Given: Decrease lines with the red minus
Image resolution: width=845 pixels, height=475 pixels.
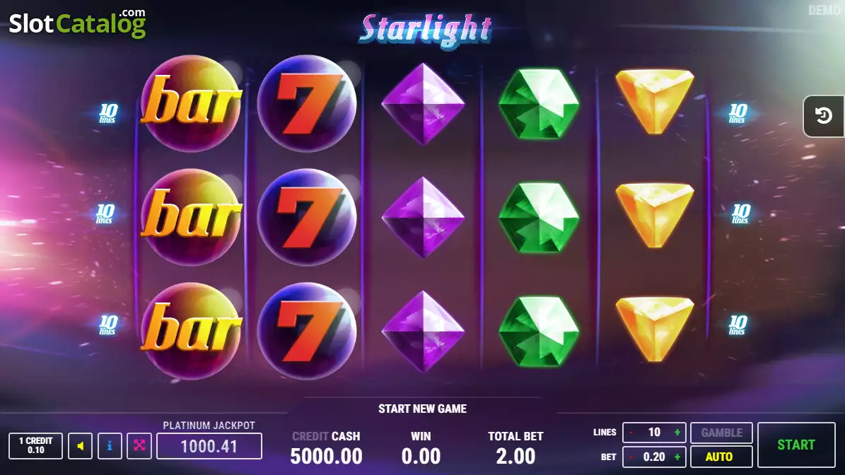Looking at the screenshot, I should tap(631, 433).
